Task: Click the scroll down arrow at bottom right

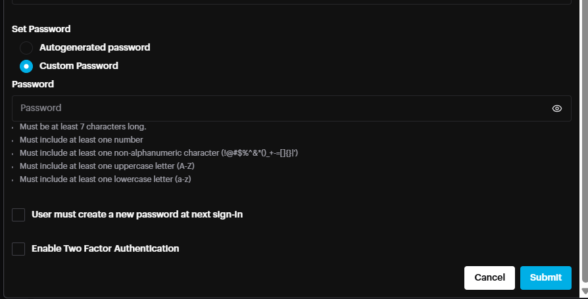Action: pos(583,291)
